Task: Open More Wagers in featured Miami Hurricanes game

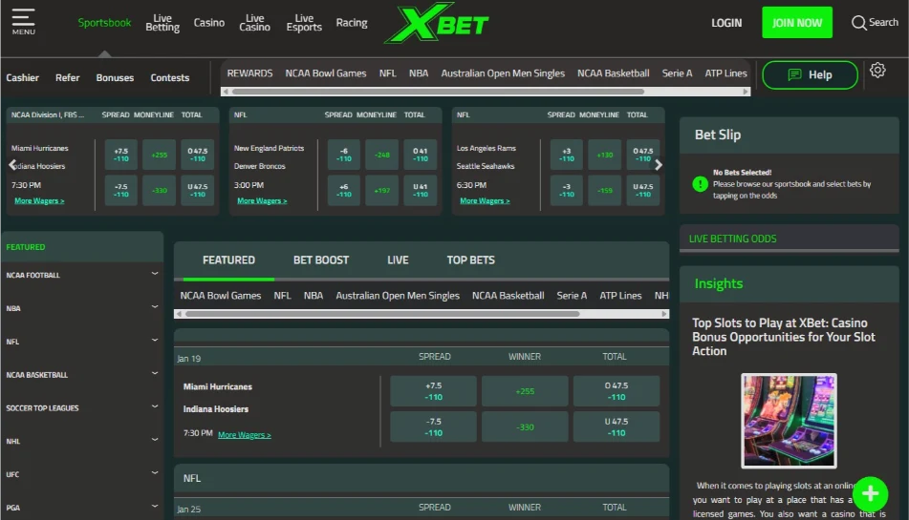Action: 244,435
